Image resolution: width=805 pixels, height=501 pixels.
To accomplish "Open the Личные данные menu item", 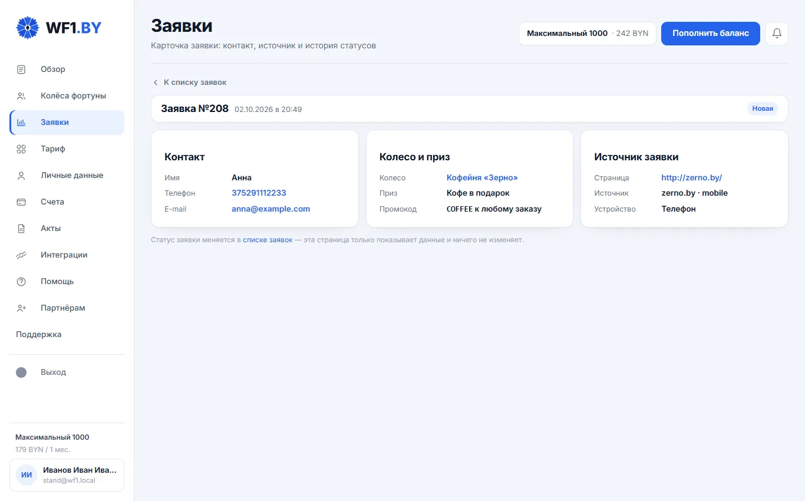I will click(x=67, y=176).
